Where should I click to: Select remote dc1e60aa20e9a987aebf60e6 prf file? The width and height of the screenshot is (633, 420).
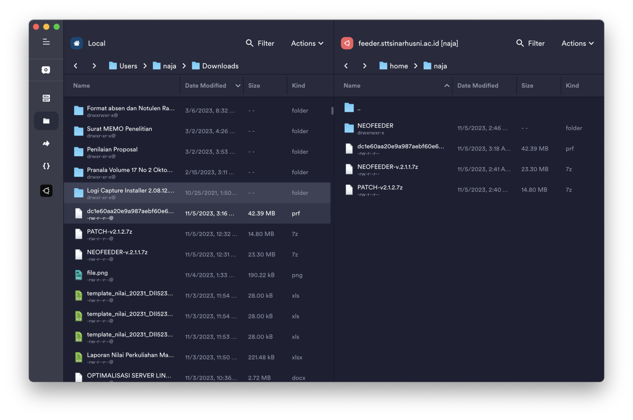pos(469,149)
